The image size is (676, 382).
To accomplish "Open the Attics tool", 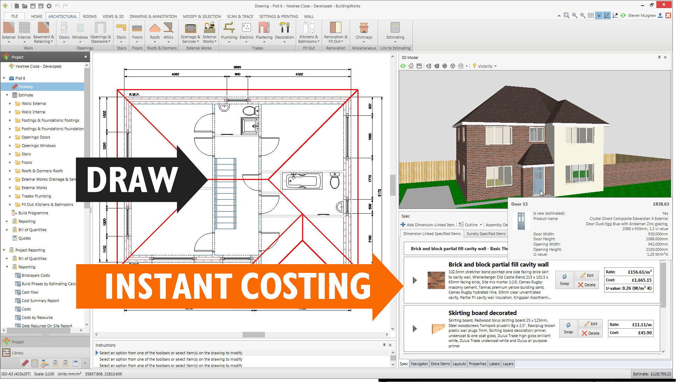I will coord(168,32).
